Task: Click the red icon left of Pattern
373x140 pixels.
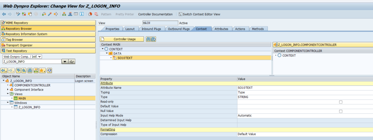Action: pyautogui.click(x=96, y=14)
